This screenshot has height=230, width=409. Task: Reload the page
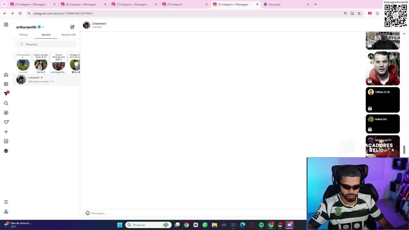pos(20,13)
